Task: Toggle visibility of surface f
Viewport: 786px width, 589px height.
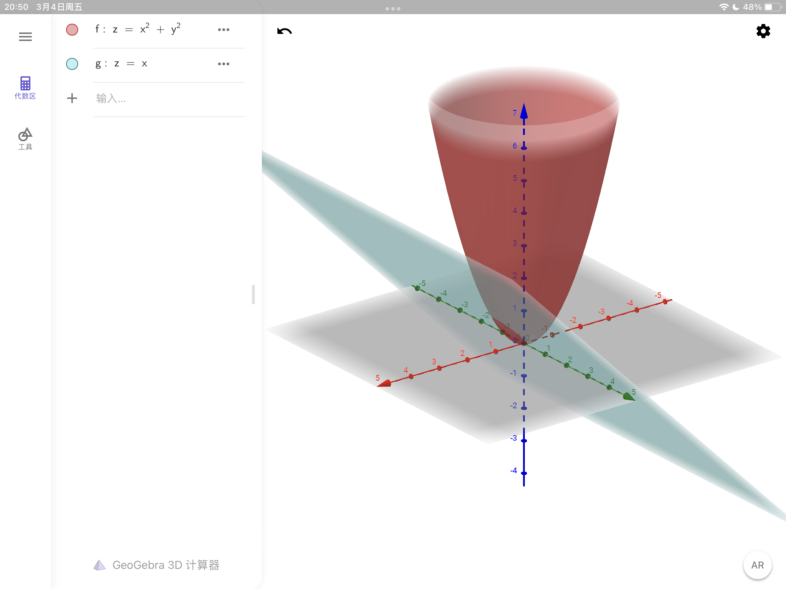Action: pos(72,29)
